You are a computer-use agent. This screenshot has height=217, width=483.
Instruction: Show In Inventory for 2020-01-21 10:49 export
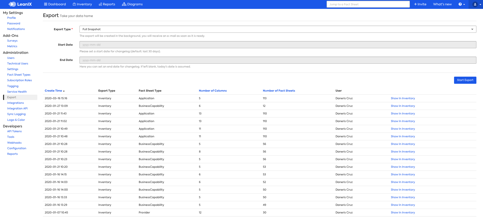[x=403, y=129]
